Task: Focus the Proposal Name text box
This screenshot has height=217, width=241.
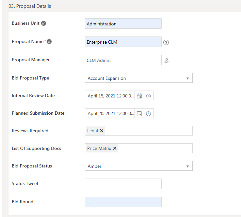Action: tap(123, 42)
